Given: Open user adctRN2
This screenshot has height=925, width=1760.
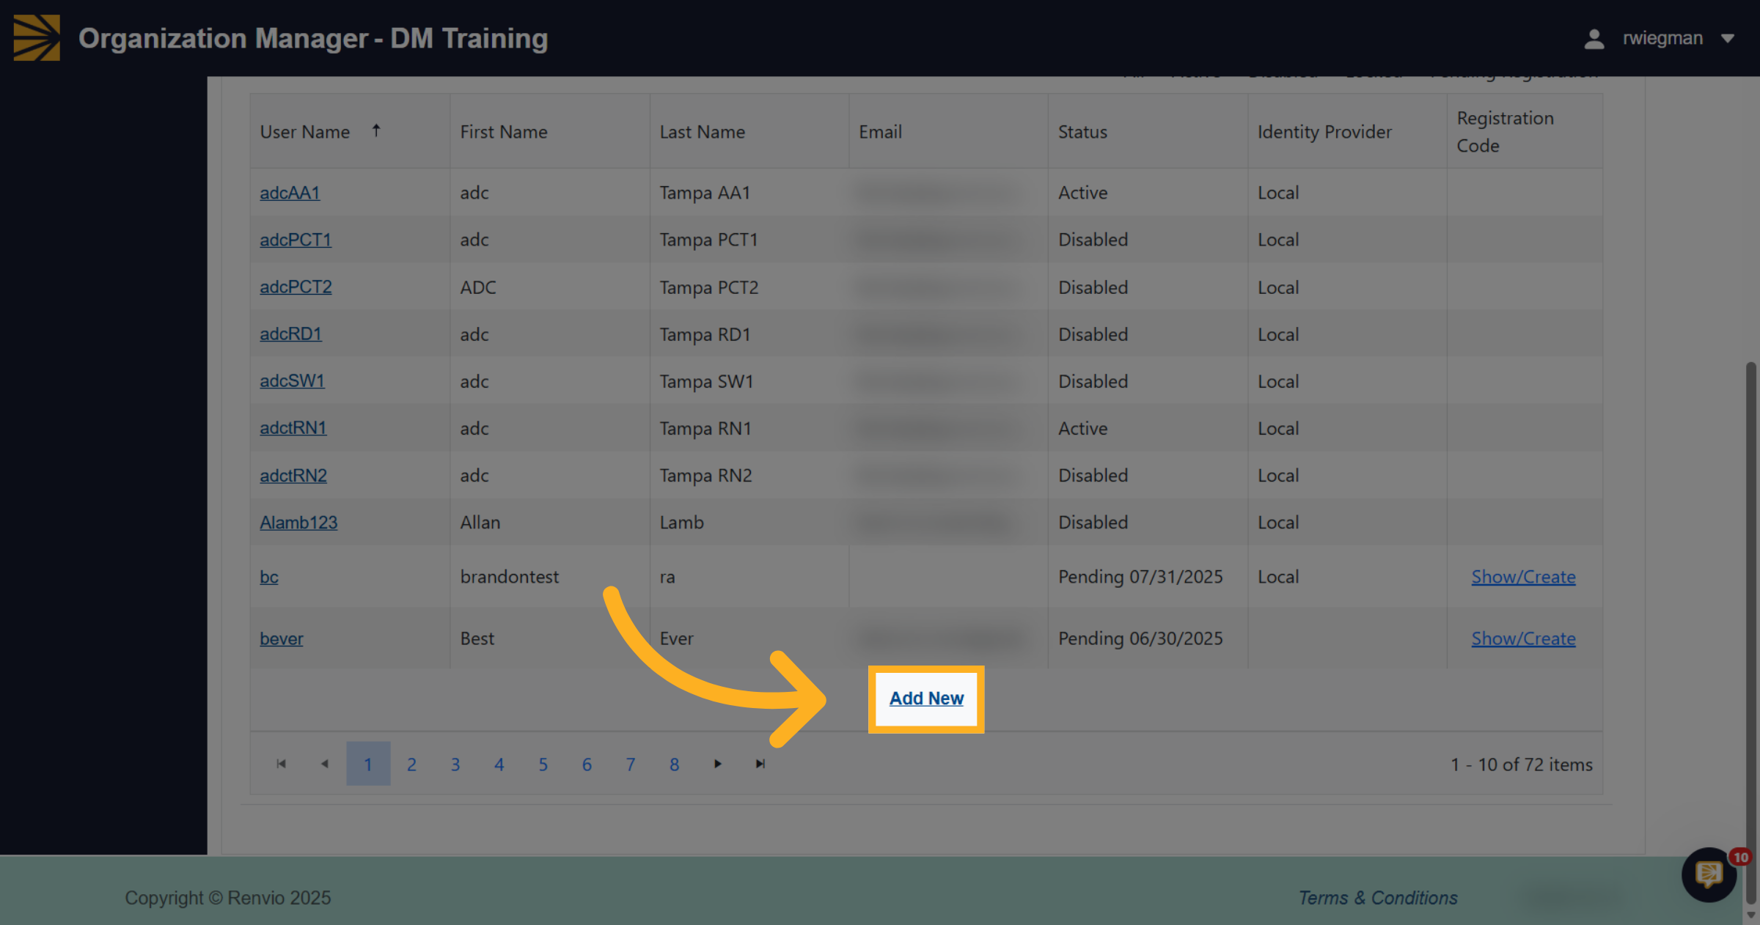Looking at the screenshot, I should [x=293, y=475].
